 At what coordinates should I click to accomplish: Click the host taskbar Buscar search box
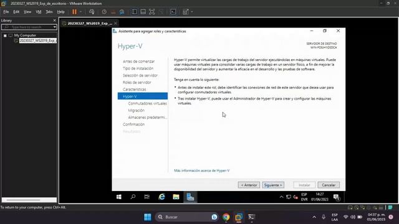coord(187,217)
